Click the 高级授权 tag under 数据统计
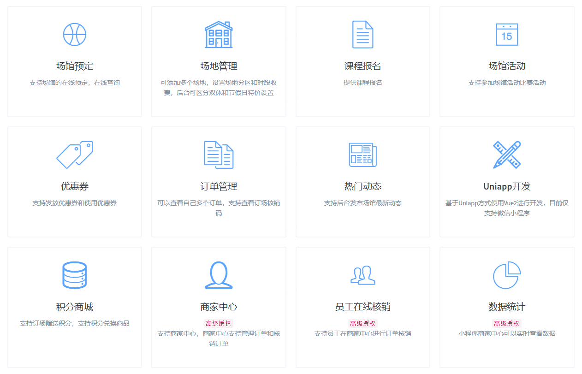The width and height of the screenshot is (582, 374). 507,323
